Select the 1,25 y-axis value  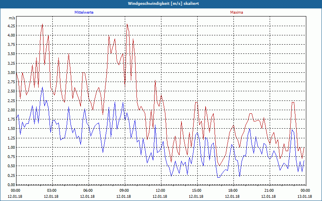(x=11, y=138)
